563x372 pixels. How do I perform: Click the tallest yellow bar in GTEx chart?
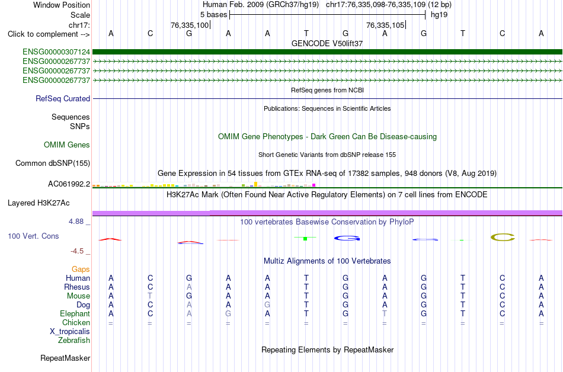click(255, 184)
